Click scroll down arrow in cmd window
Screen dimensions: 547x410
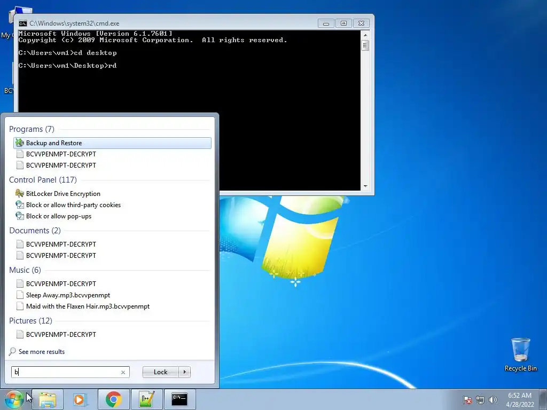point(365,186)
